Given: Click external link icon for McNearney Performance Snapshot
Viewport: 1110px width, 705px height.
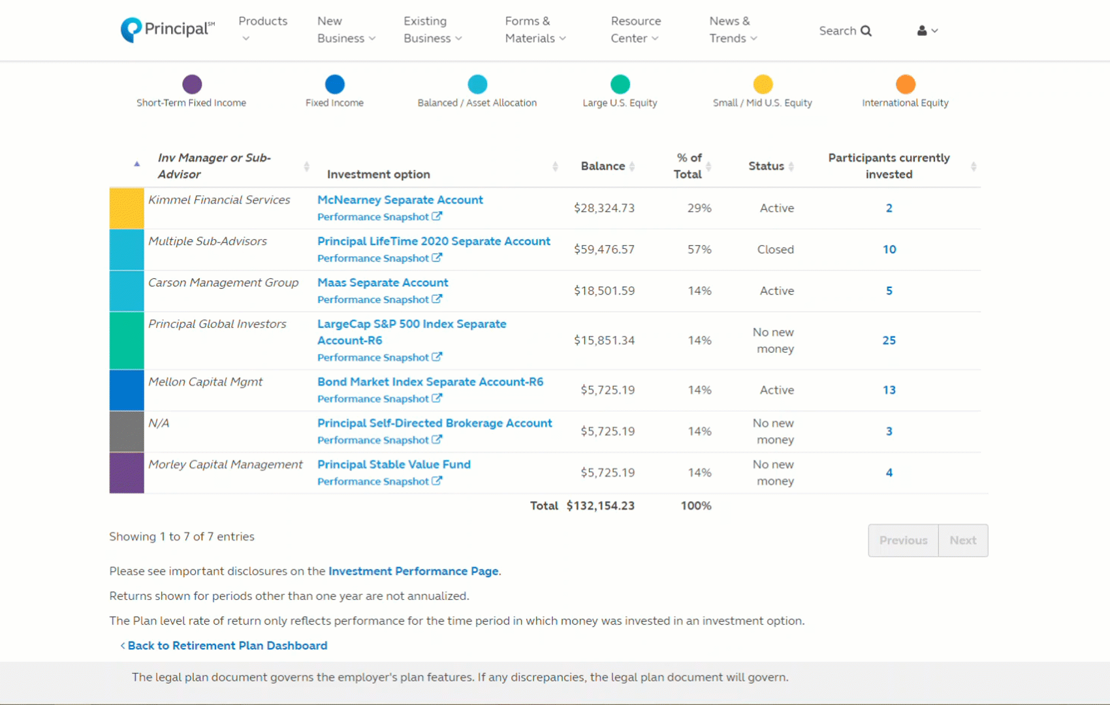Looking at the screenshot, I should tap(437, 216).
